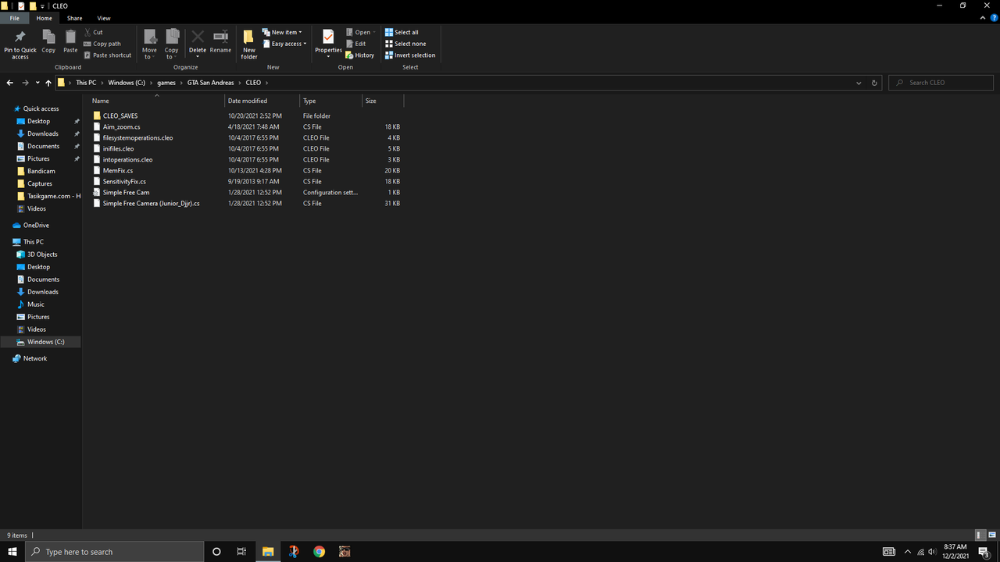Open the recent locations dropdown arrow
1000x562 pixels.
pyautogui.click(x=37, y=83)
